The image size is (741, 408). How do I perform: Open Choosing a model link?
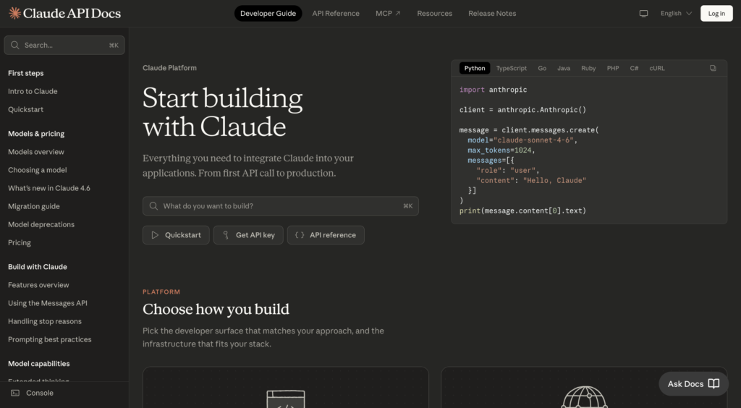[x=38, y=170]
